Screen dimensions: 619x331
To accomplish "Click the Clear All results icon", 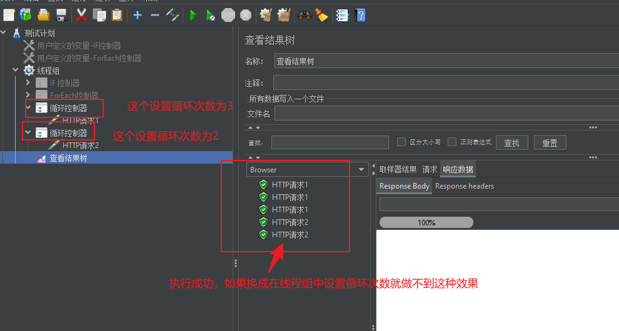I will pyautogui.click(x=283, y=16).
